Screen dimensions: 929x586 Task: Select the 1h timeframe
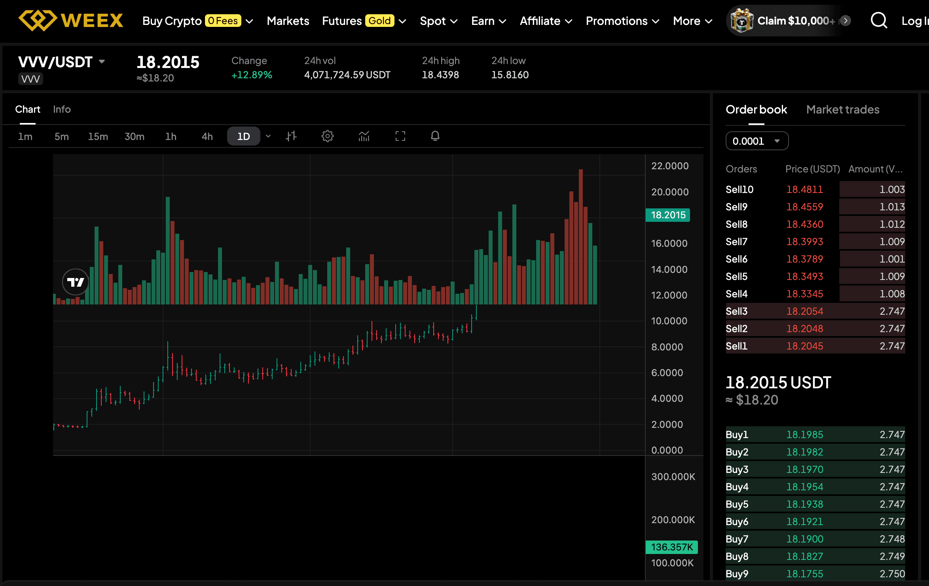point(171,136)
